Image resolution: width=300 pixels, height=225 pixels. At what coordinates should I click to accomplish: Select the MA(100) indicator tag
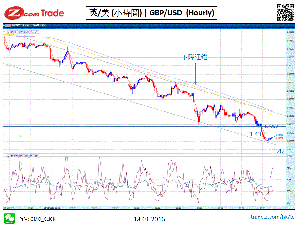(24, 32)
